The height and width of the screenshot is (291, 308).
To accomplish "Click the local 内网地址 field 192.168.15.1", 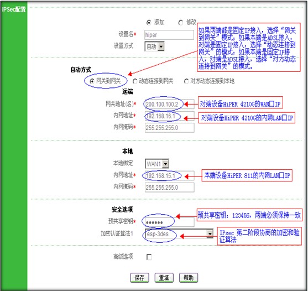I will coord(170,176).
